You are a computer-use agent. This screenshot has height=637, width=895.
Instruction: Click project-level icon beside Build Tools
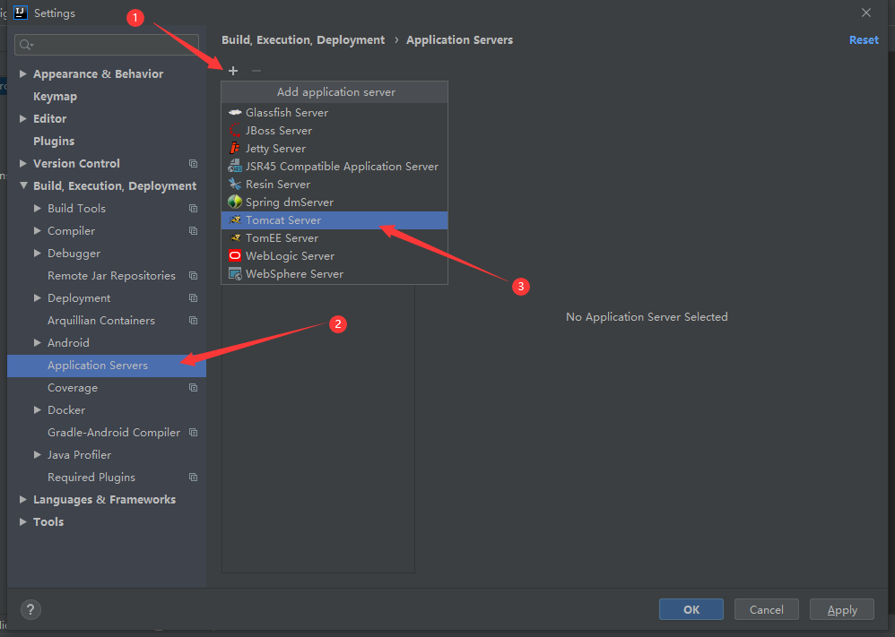(x=194, y=209)
